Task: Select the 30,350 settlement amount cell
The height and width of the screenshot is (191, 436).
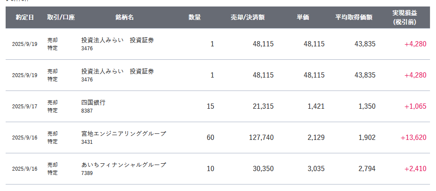Action: (x=263, y=169)
